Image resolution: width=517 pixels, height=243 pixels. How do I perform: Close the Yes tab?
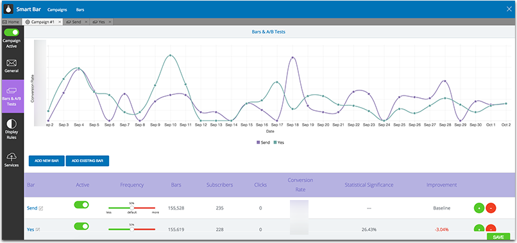[x=110, y=22]
